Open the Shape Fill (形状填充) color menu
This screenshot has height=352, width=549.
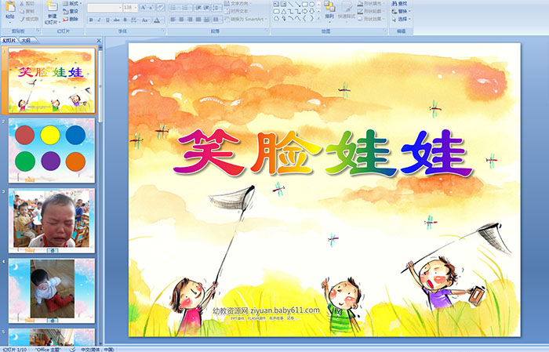point(371,3)
